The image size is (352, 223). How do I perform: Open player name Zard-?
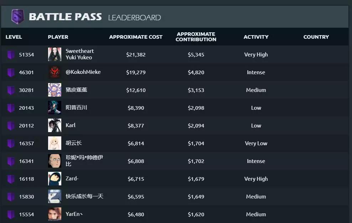coord(72,179)
